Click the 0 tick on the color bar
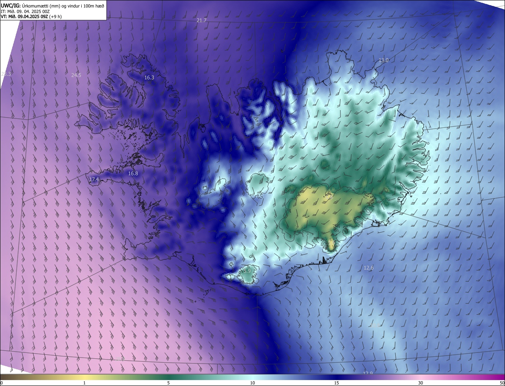Screen dimensions: 505x386 [x=2, y=383]
